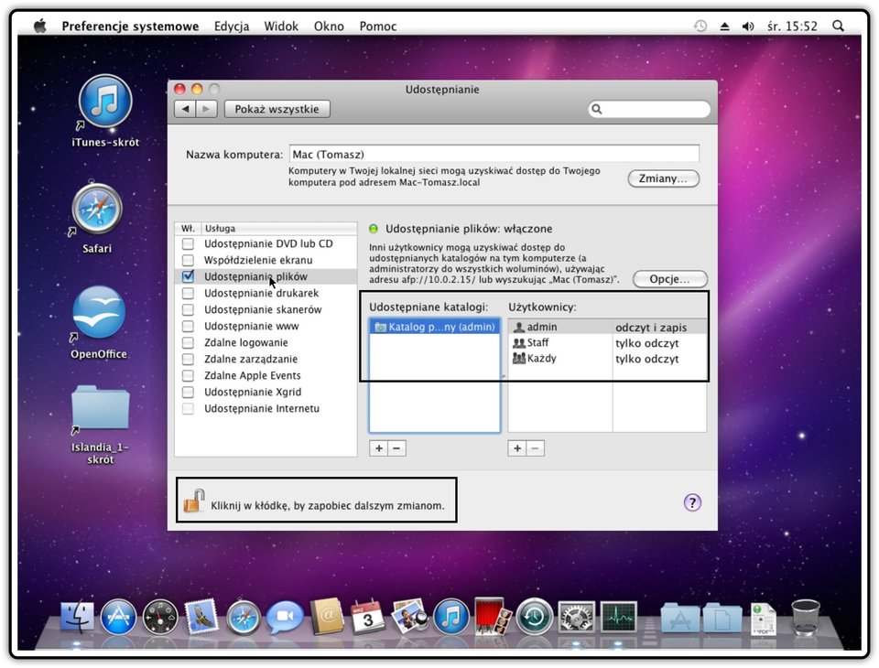This screenshot has width=879, height=668.
Task: Click the open padlock icon
Action: coord(194,501)
